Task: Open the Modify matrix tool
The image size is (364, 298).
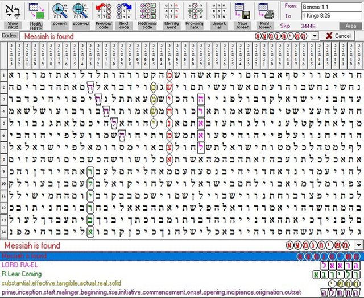Action: click(36, 11)
